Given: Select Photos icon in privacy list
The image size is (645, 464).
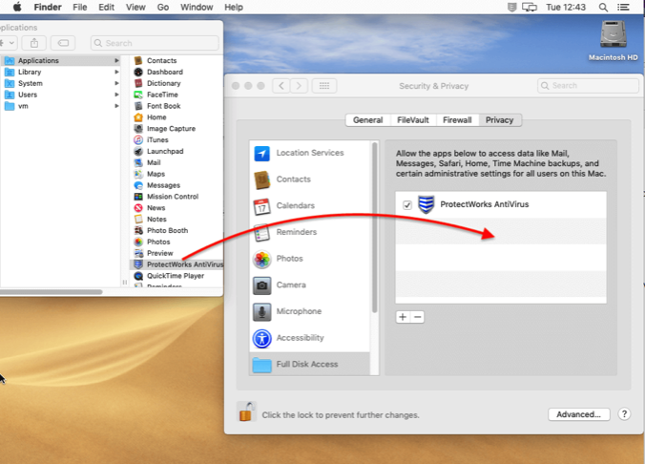Looking at the screenshot, I should pyautogui.click(x=262, y=259).
